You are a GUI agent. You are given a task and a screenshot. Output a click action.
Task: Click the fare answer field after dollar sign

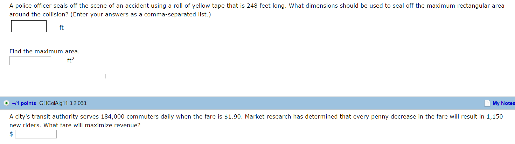tap(36, 134)
